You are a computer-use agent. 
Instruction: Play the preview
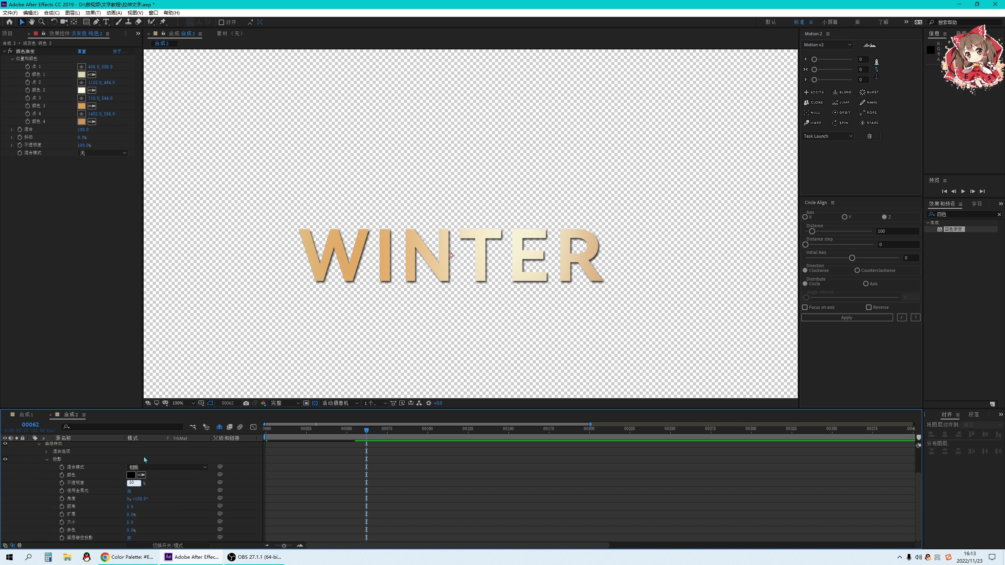(x=963, y=191)
